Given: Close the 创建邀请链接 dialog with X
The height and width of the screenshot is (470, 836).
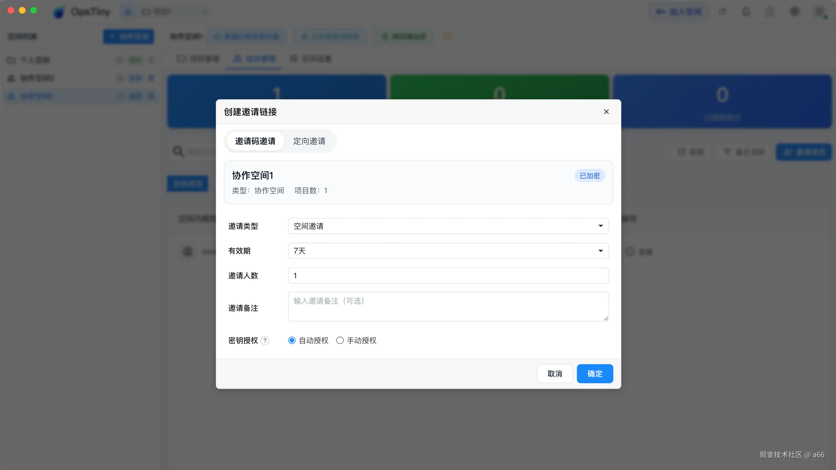Looking at the screenshot, I should click(x=606, y=112).
